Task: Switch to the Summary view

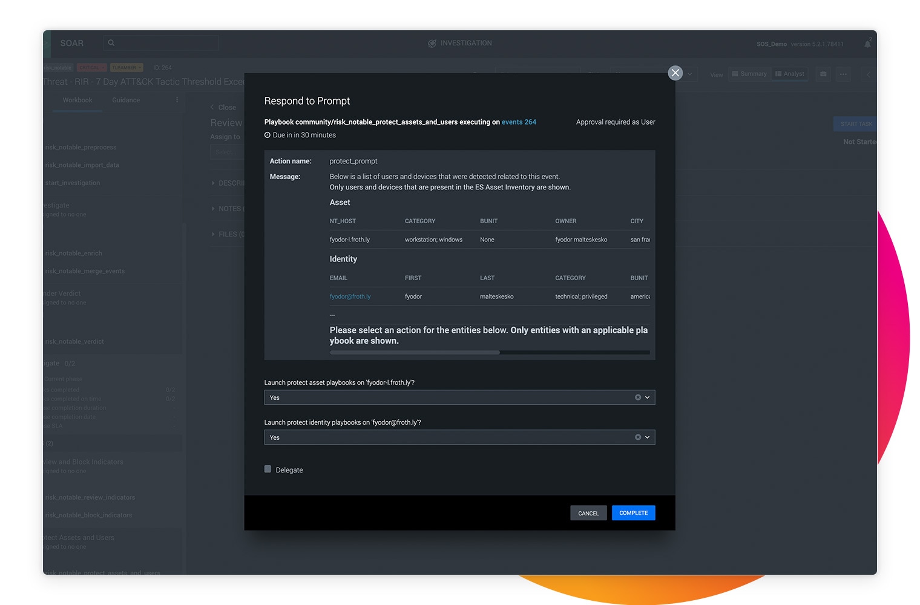Action: pos(749,74)
